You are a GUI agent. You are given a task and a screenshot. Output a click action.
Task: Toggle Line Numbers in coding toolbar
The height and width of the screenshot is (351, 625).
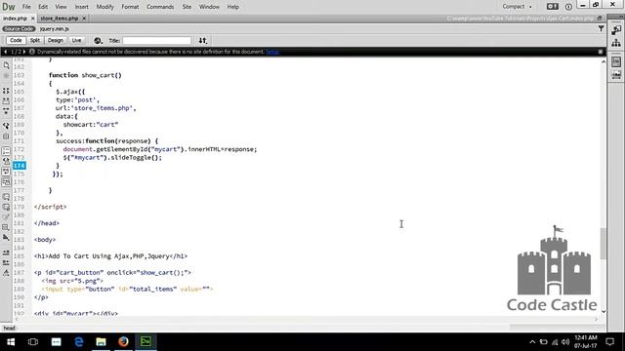tap(6, 151)
